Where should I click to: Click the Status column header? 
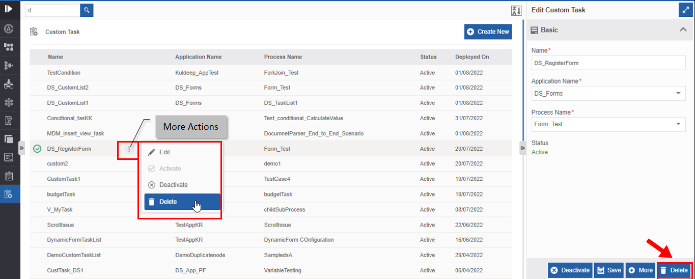pyautogui.click(x=428, y=57)
